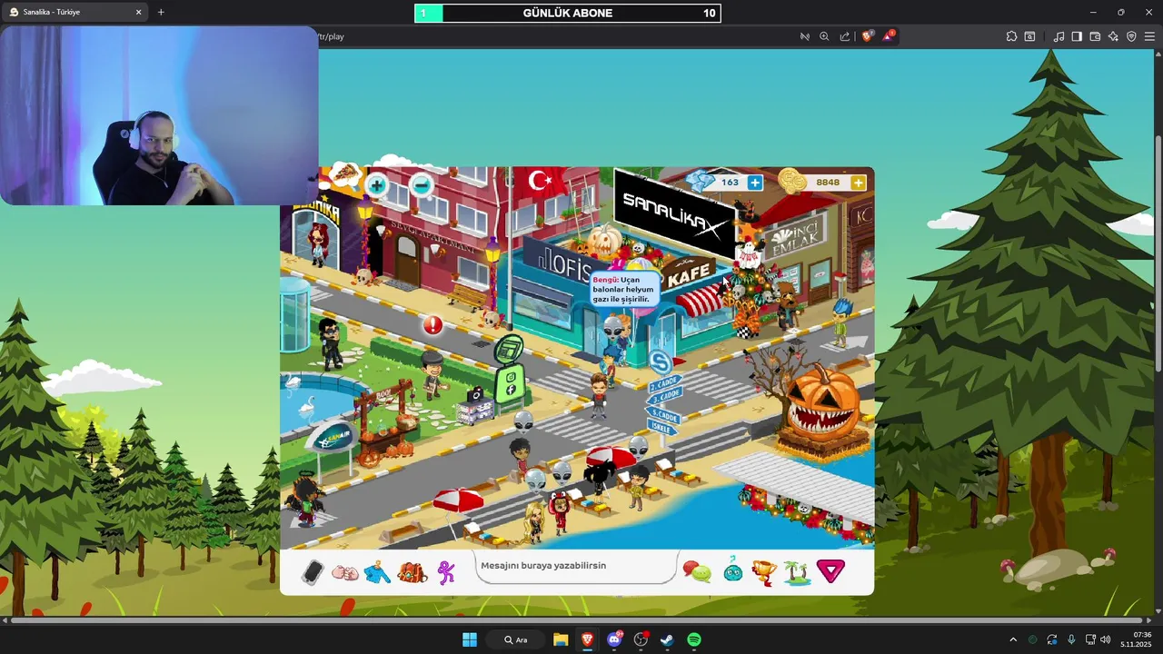Toggle the browser sidebar panel icon
Image resolution: width=1163 pixels, height=654 pixels.
[x=1077, y=36]
